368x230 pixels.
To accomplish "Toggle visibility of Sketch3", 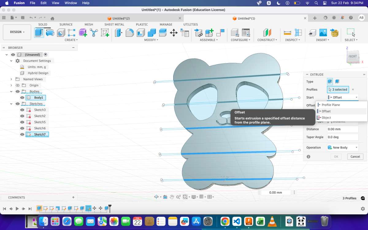I will coord(22,110).
